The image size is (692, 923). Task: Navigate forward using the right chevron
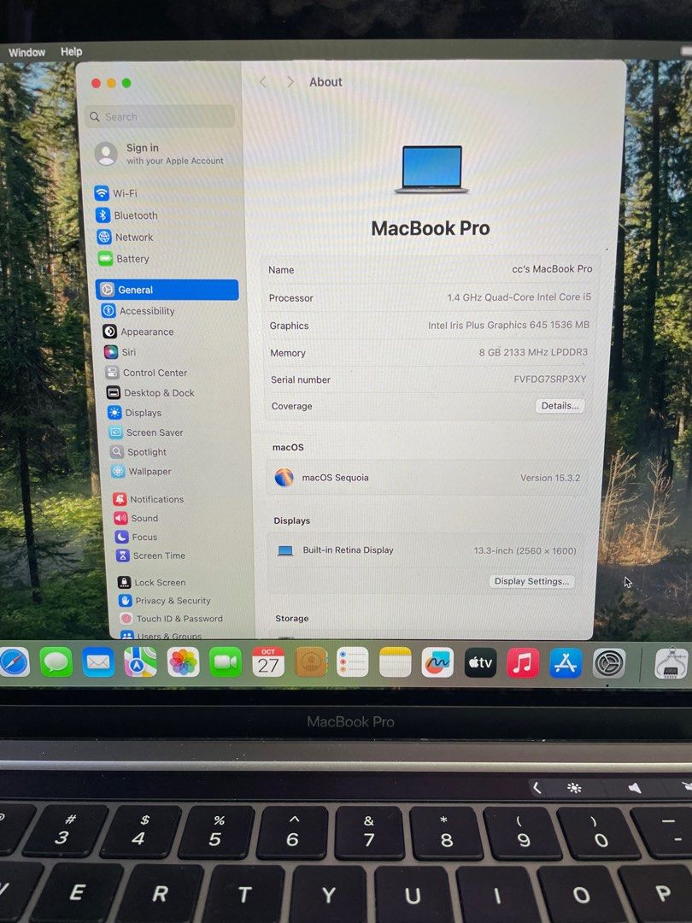click(290, 81)
